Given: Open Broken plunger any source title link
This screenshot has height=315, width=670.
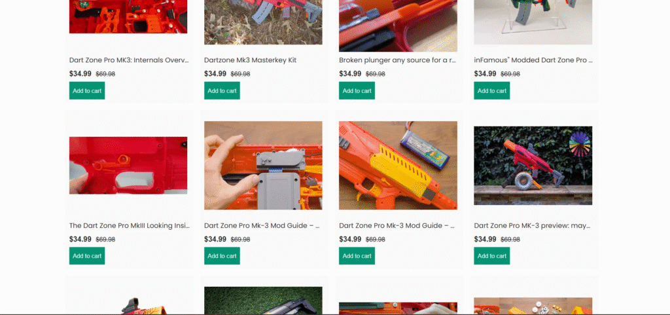Looking at the screenshot, I should tap(397, 60).
